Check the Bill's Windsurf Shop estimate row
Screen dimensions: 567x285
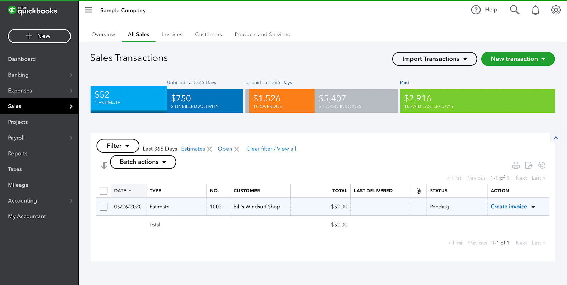103,207
